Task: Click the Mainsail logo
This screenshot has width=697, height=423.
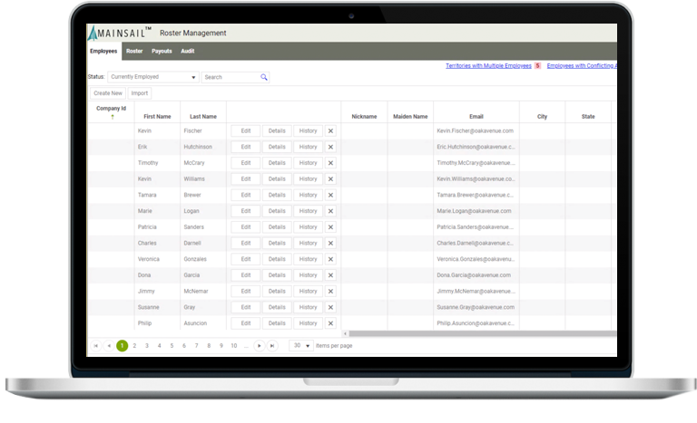Action: pos(119,33)
